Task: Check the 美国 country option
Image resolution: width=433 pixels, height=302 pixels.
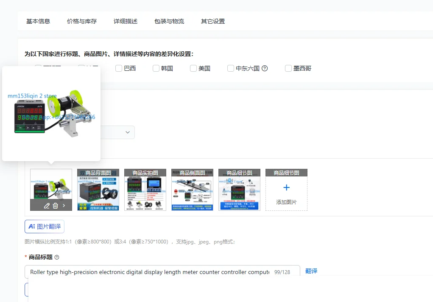Action: pyautogui.click(x=193, y=68)
